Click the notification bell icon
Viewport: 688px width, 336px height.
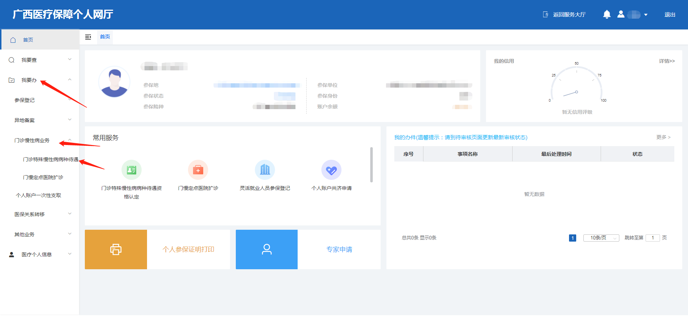click(x=607, y=14)
